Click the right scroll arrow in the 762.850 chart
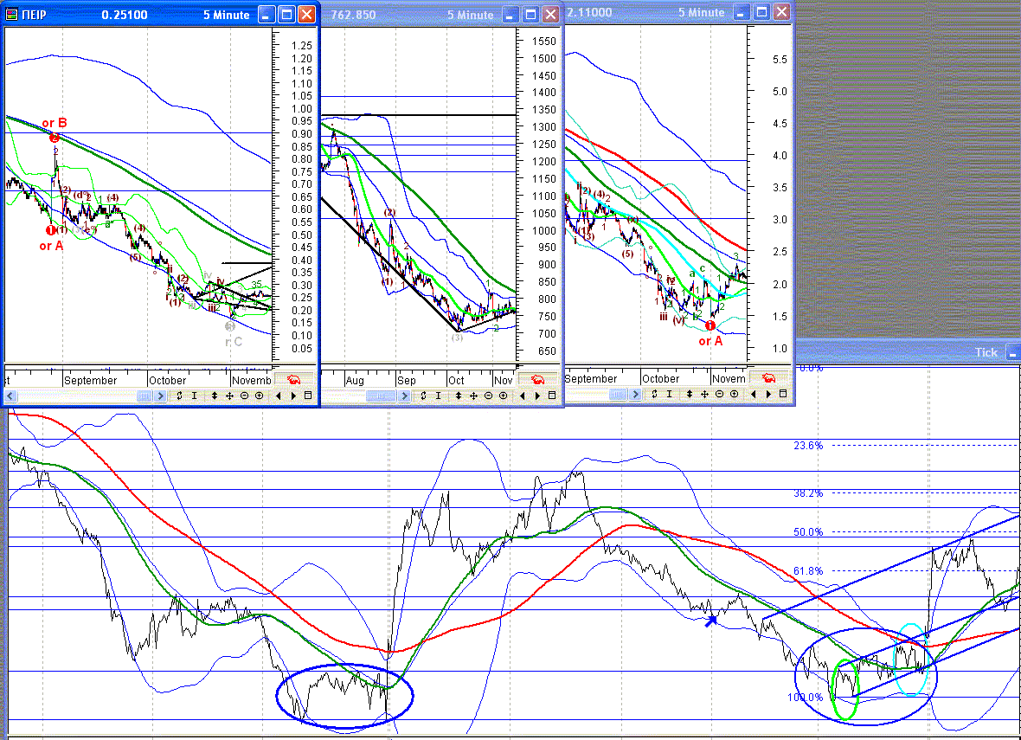This screenshot has width=1021, height=740. tap(404, 396)
